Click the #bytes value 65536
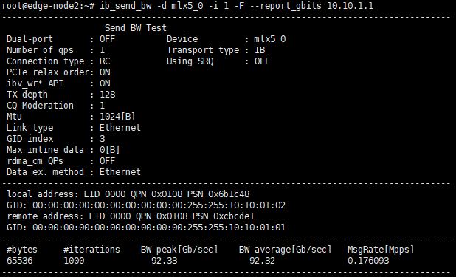This screenshot has height=277, width=456. point(19,261)
